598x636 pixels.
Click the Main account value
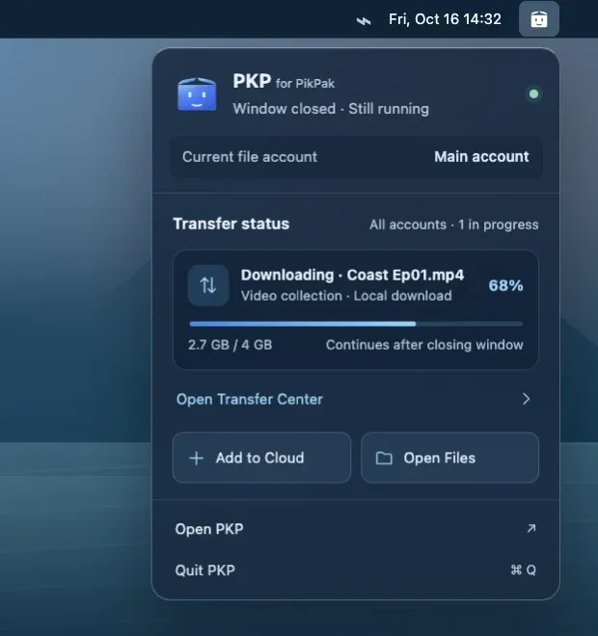481,156
